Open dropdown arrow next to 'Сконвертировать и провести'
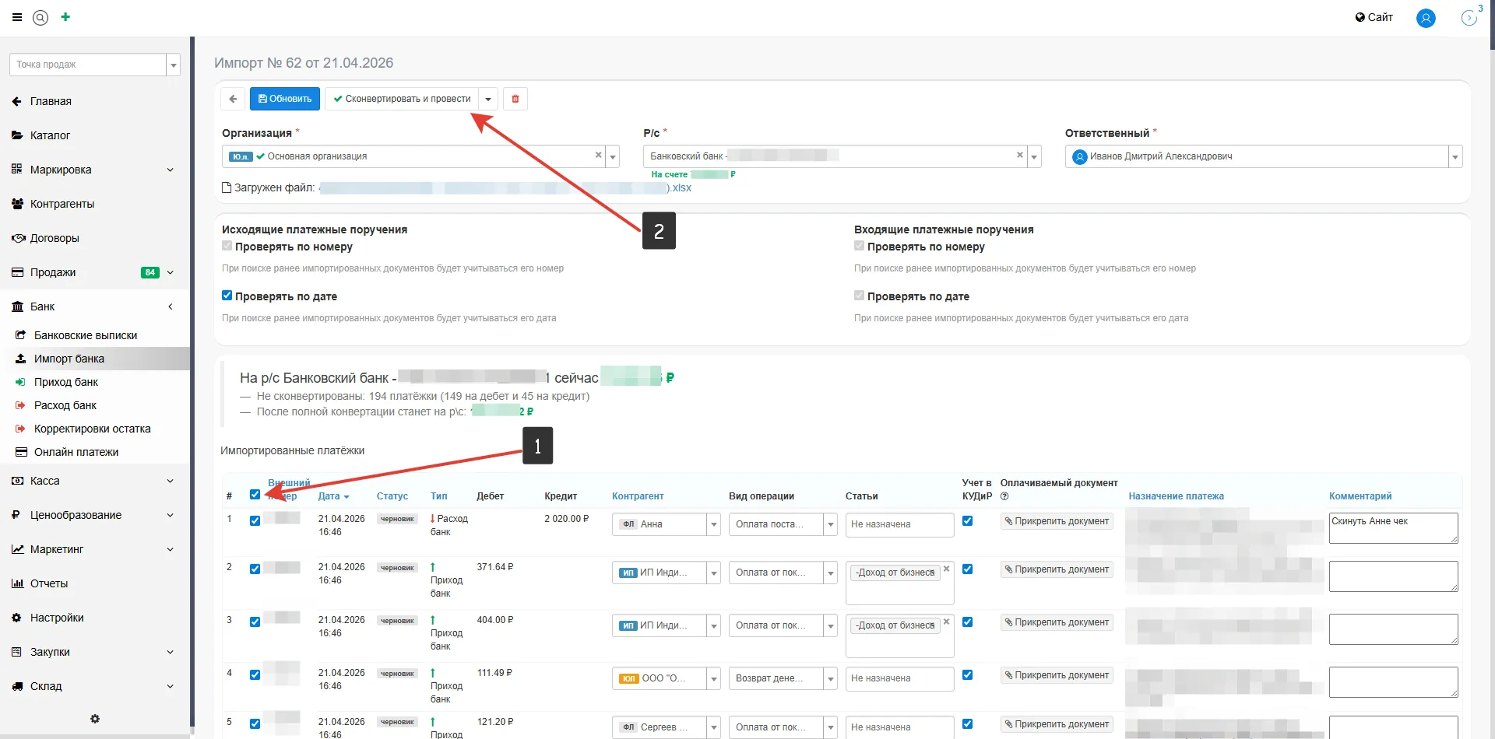The height and width of the screenshot is (739, 1495). [488, 99]
